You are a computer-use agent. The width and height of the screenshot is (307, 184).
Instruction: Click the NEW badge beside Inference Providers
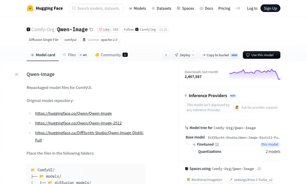pos(233,96)
